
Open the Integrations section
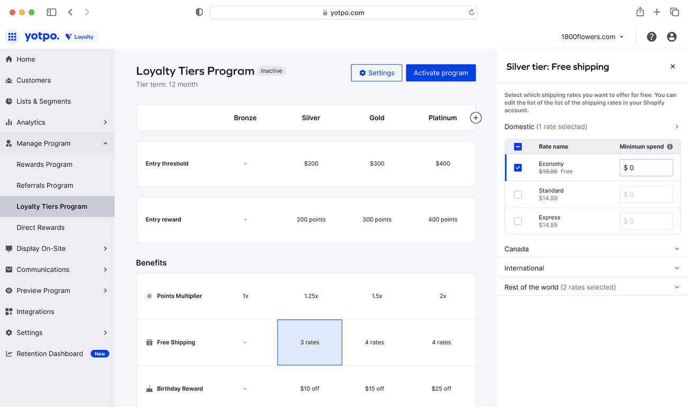36,311
